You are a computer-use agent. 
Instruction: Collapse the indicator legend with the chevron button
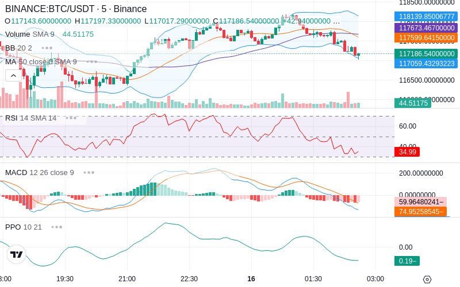coord(13,76)
